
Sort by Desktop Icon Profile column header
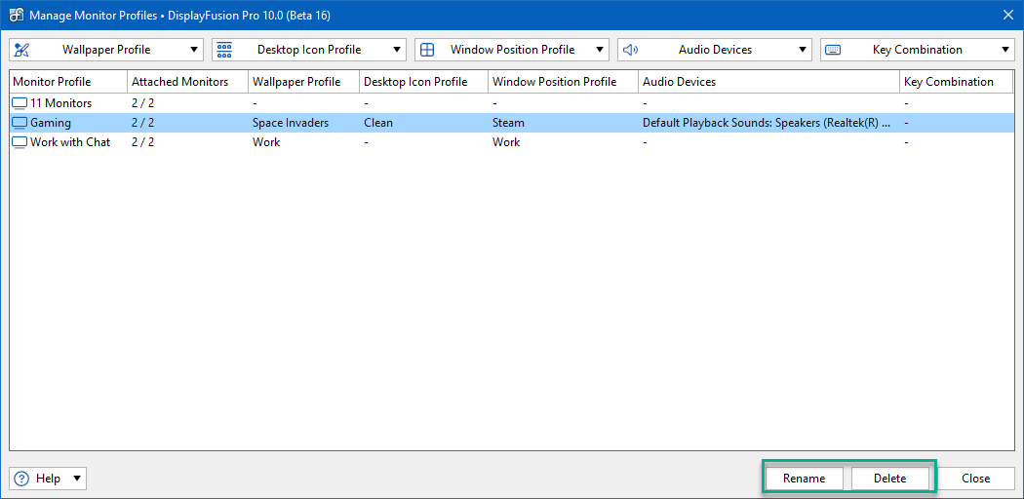click(x=423, y=82)
